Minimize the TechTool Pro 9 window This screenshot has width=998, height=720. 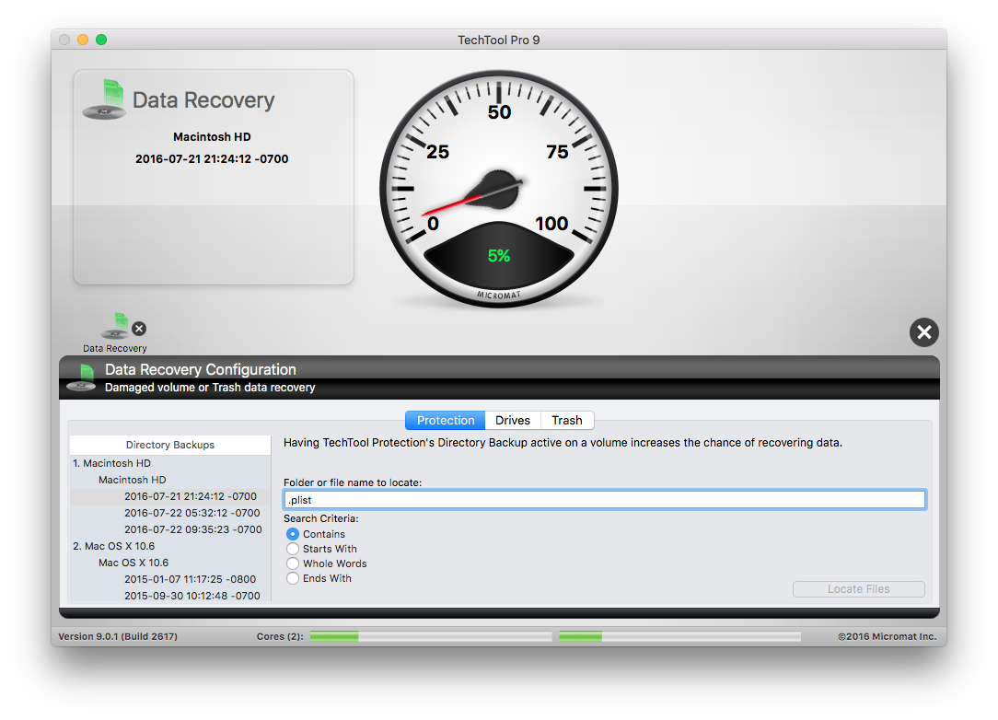(83, 40)
